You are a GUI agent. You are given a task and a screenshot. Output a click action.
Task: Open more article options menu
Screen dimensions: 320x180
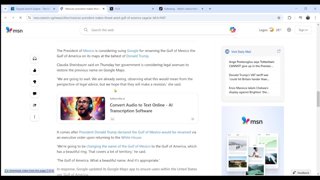click(x=34, y=117)
